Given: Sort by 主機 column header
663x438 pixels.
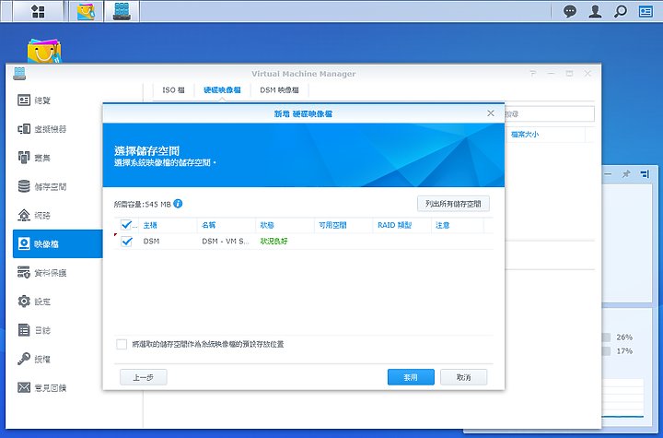Looking at the screenshot, I should [168, 225].
